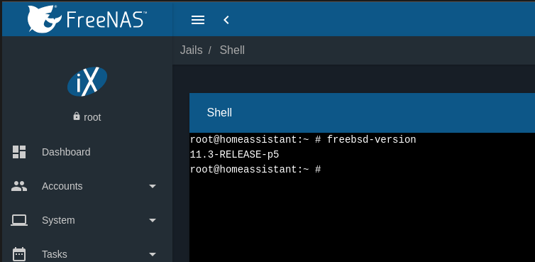Click the iX systems logo
Viewport: 535px width, 262px height.
click(87, 82)
